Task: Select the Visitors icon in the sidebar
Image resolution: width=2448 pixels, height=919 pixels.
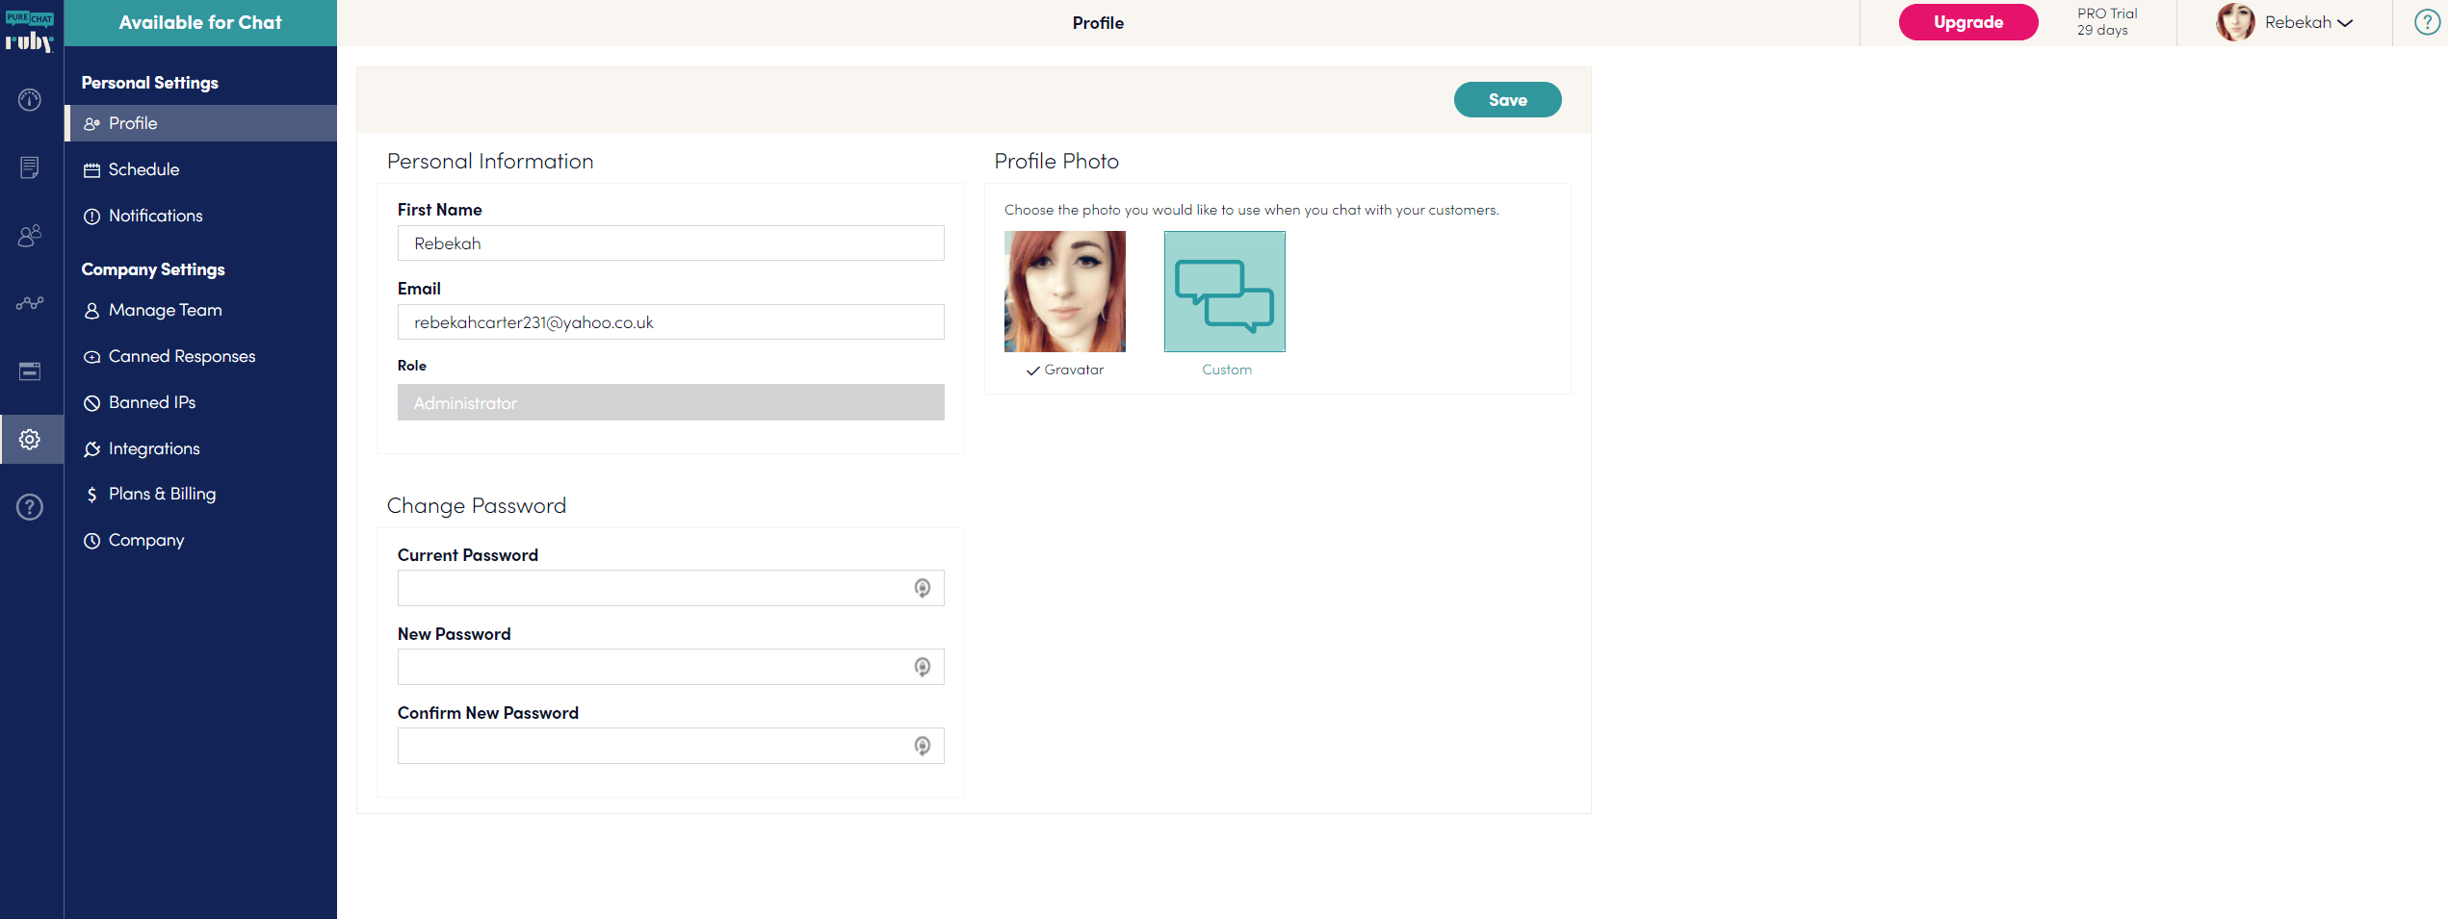Action: pos(30,236)
